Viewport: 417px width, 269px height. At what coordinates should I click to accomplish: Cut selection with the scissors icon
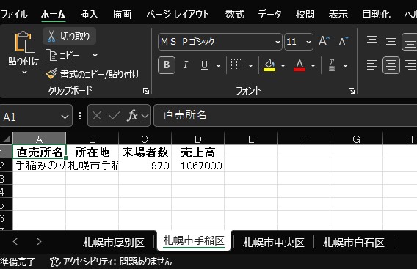tap(51, 37)
